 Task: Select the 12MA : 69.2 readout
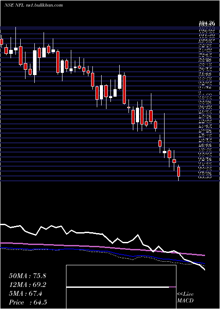click(x=27, y=285)
